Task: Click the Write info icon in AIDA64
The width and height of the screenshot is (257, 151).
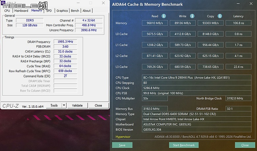Action: coord(192,16)
